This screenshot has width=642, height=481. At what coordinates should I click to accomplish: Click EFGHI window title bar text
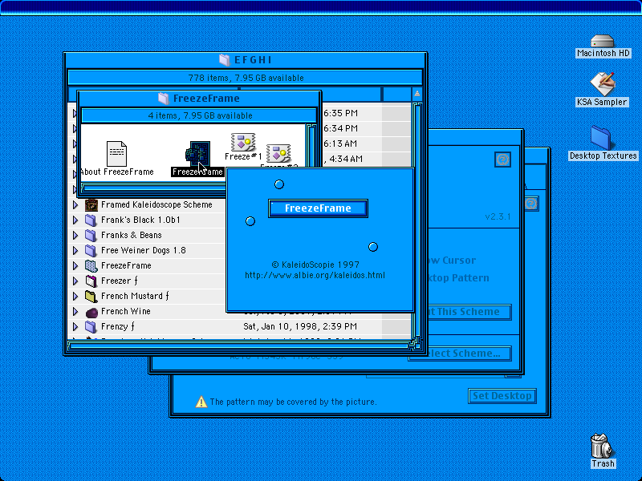pyautogui.click(x=253, y=60)
